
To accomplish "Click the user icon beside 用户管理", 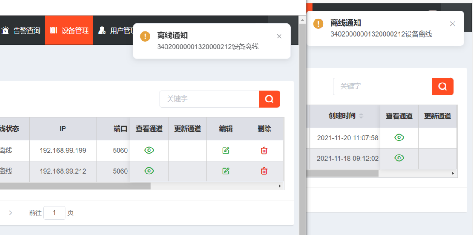I will pyautogui.click(x=102, y=30).
